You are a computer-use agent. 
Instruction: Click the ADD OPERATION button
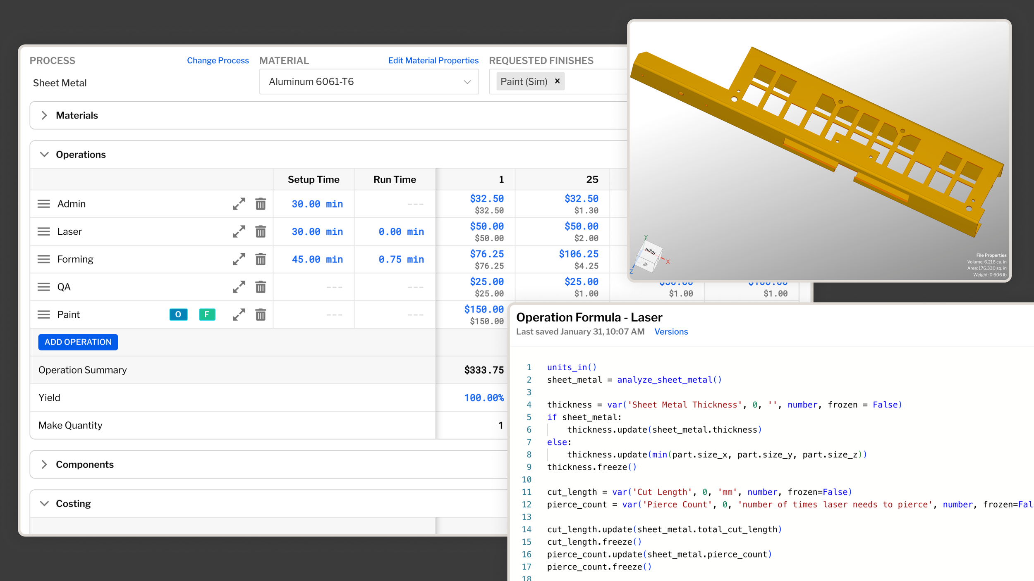pos(78,342)
